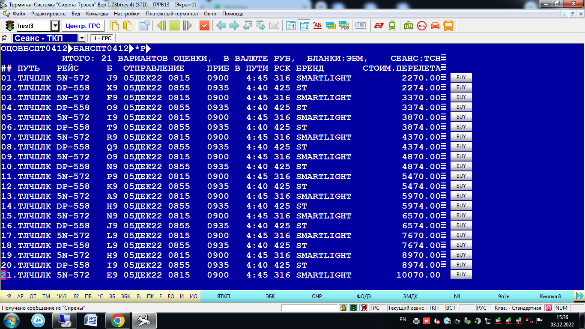Screen dimensions: 585x329
Task: Click the ЯТКП function key
Action: 223,296
